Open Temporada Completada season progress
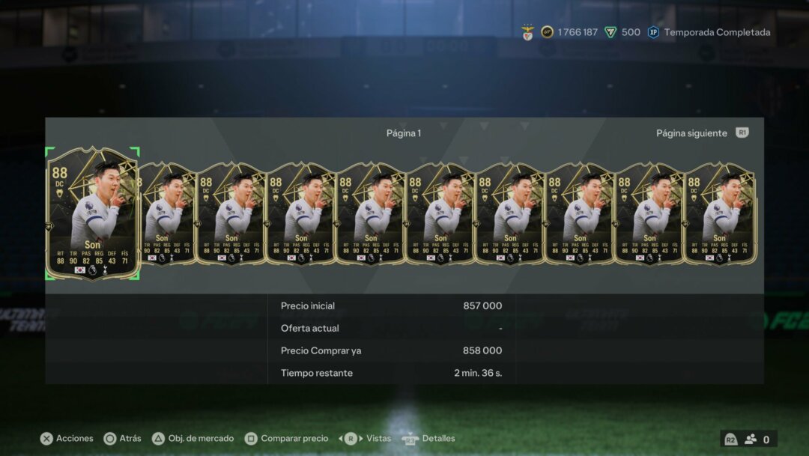This screenshot has width=809, height=456. click(x=717, y=32)
